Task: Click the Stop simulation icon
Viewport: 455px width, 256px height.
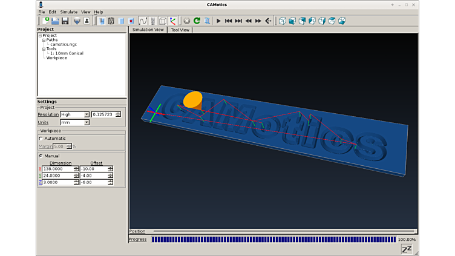Action: point(186,21)
